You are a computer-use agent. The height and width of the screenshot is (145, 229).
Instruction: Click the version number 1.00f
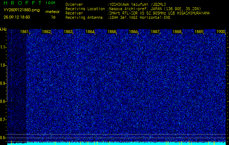(x=50, y=3)
